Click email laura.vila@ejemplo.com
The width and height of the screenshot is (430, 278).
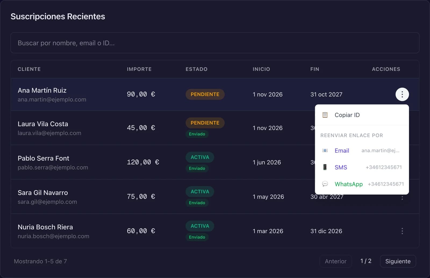point(49,133)
